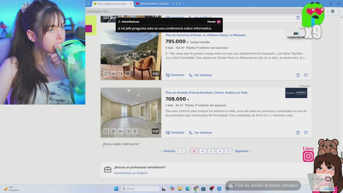343x193 pixels.
Task: Reveal phone for Avenida Príncep Benlloch flat
Action: click(200, 132)
